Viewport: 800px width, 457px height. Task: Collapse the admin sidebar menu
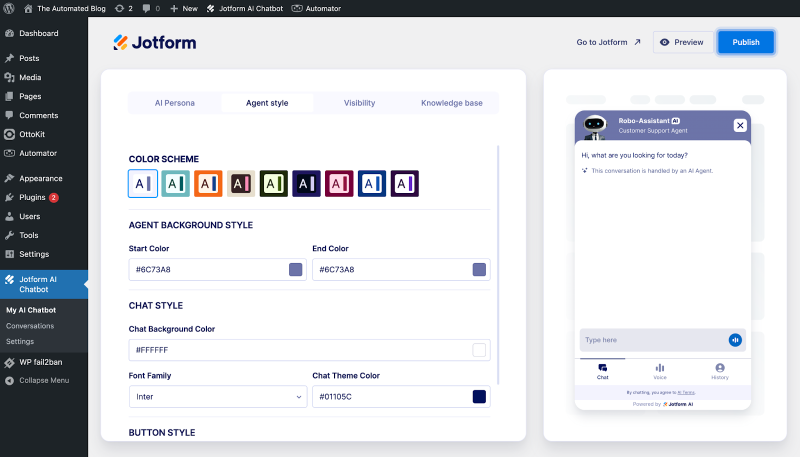pos(37,380)
